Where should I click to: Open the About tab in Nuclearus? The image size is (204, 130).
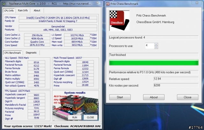click(x=37, y=11)
